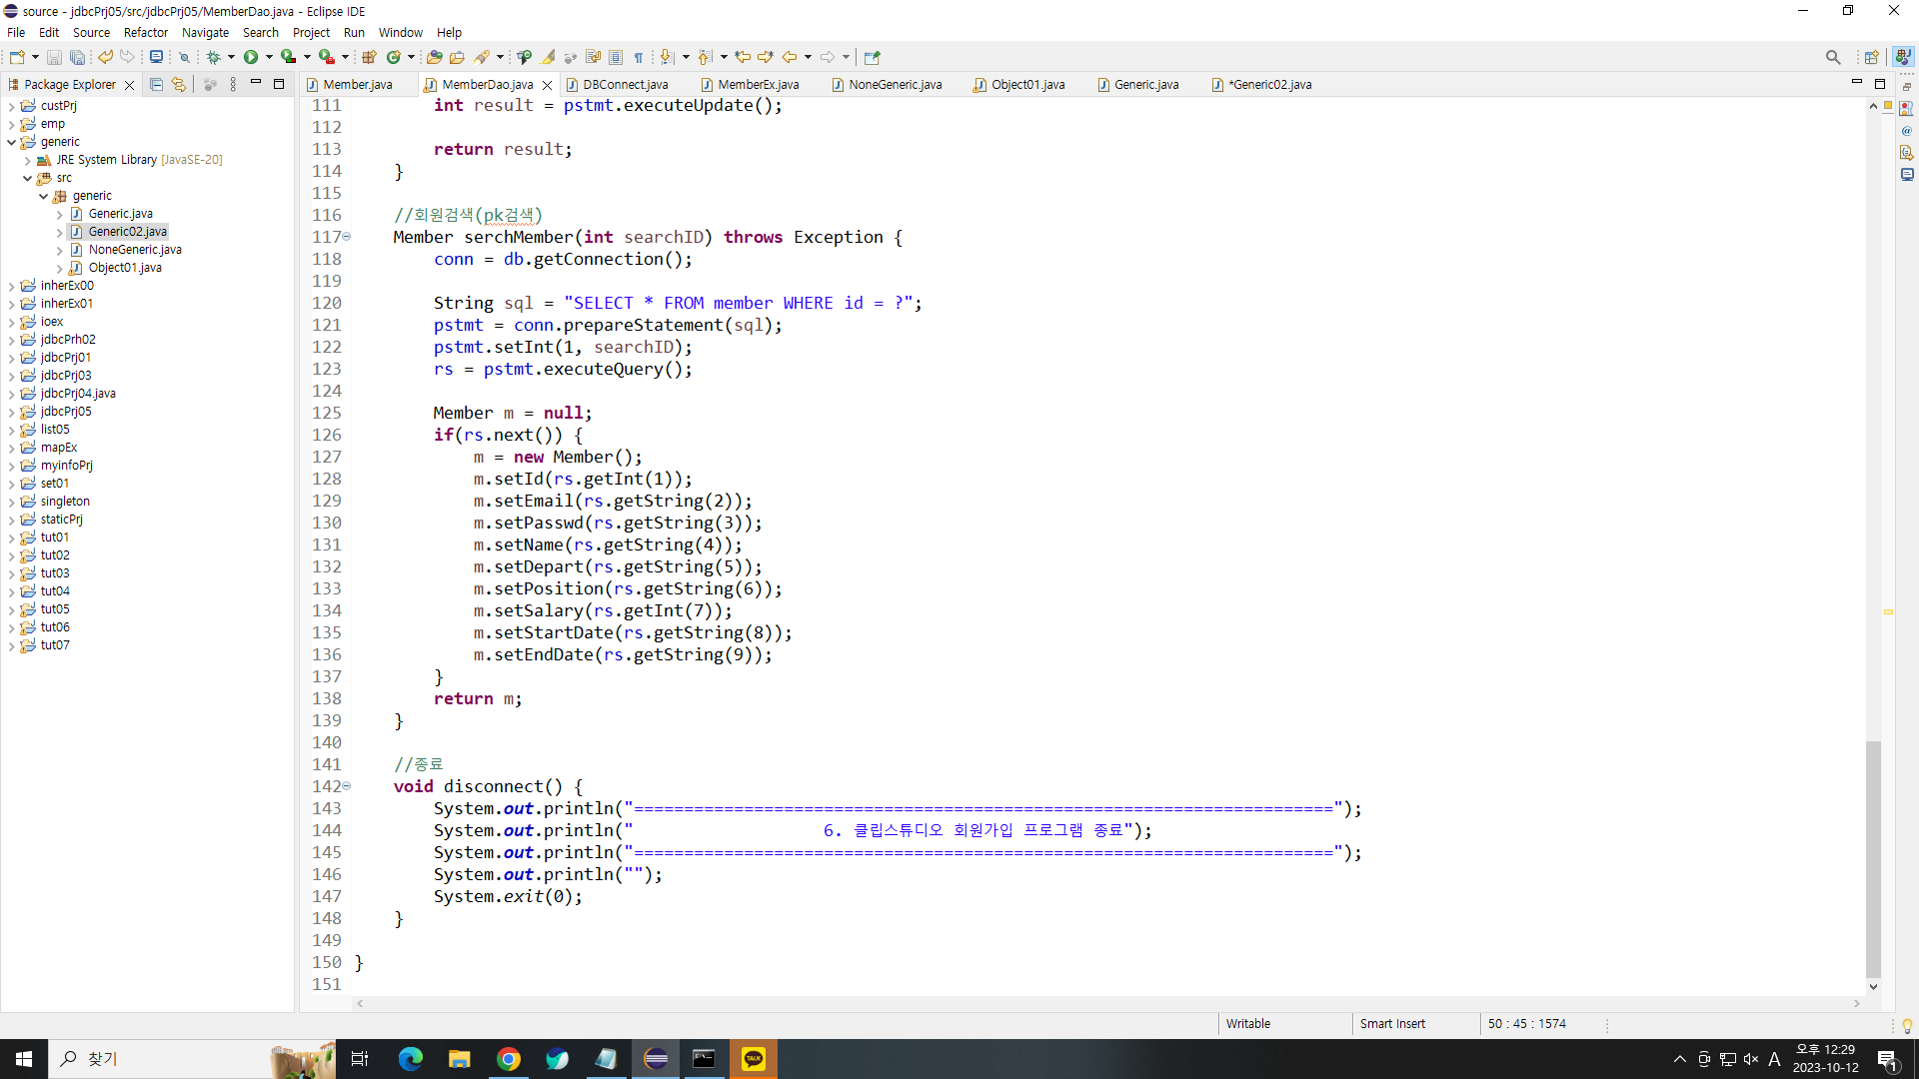Click the Run (green play) toolbar button
The height and width of the screenshot is (1079, 1919).
coord(251,57)
